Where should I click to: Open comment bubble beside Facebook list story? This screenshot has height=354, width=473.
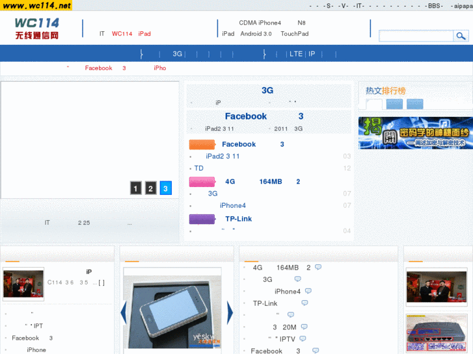pos(316,350)
